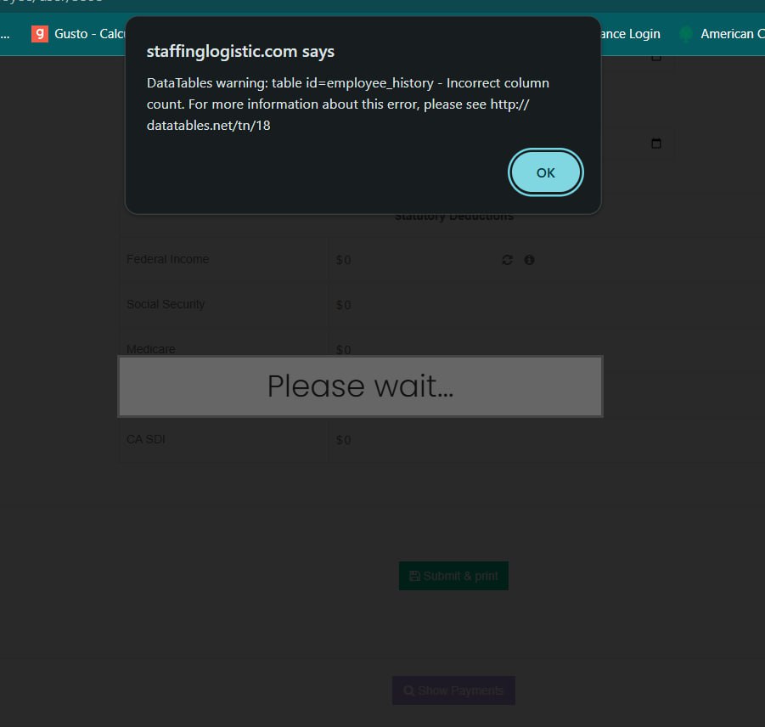Open the calendar picker on the lower date field
The width and height of the screenshot is (765, 727).
point(655,144)
